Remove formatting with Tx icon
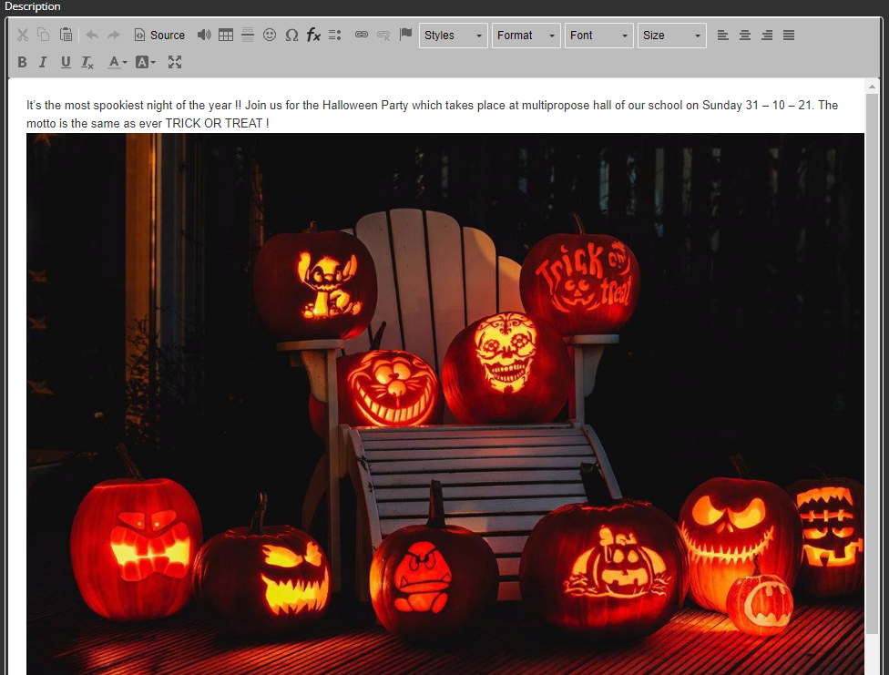 point(87,62)
